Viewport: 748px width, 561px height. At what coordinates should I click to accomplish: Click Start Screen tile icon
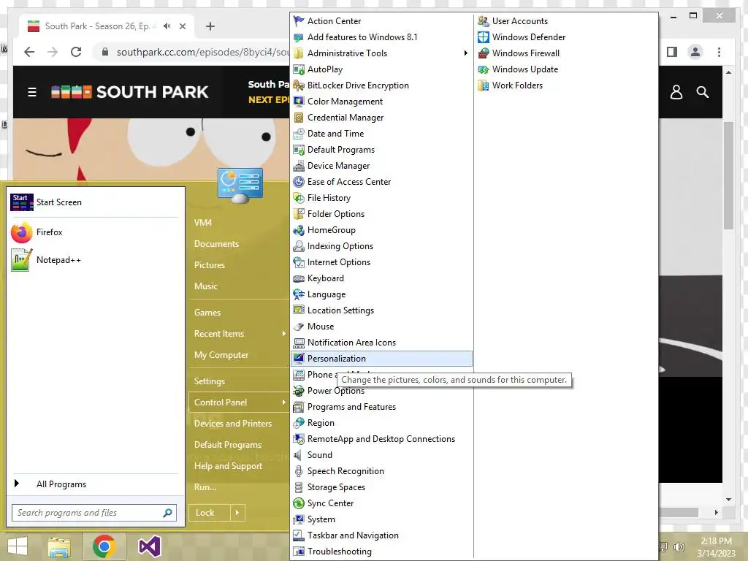pyautogui.click(x=21, y=202)
